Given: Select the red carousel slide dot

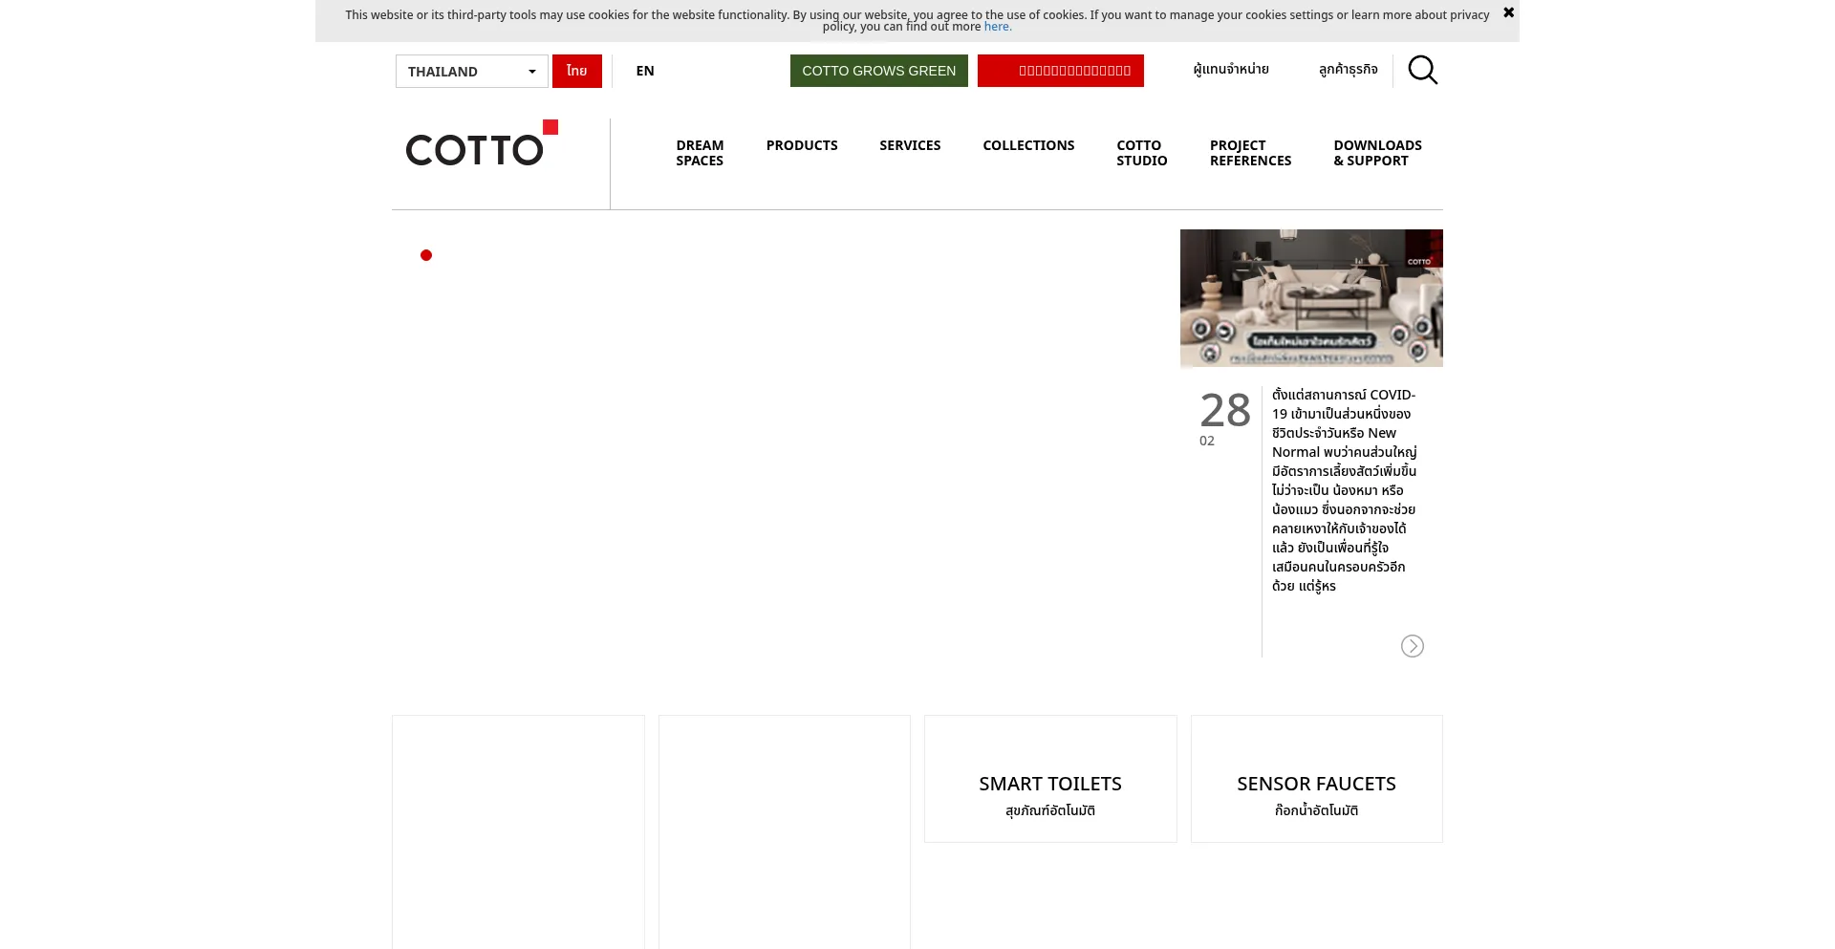Looking at the screenshot, I should pos(426,255).
